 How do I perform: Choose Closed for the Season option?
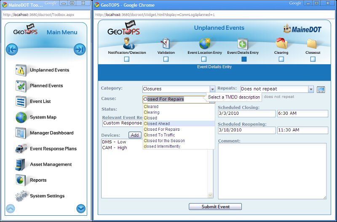179,141
